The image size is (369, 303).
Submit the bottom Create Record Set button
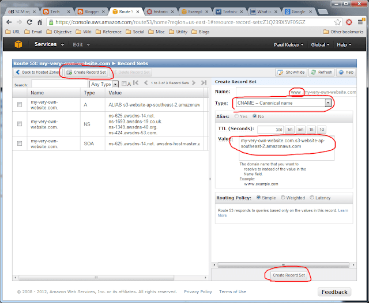288,275
